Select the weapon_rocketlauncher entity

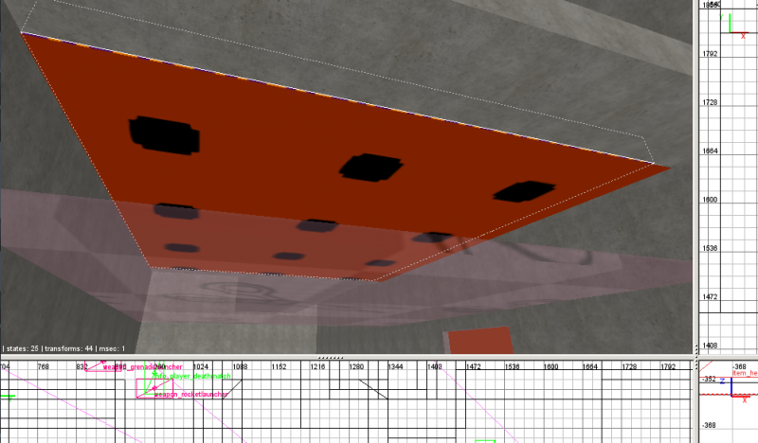[x=189, y=394]
